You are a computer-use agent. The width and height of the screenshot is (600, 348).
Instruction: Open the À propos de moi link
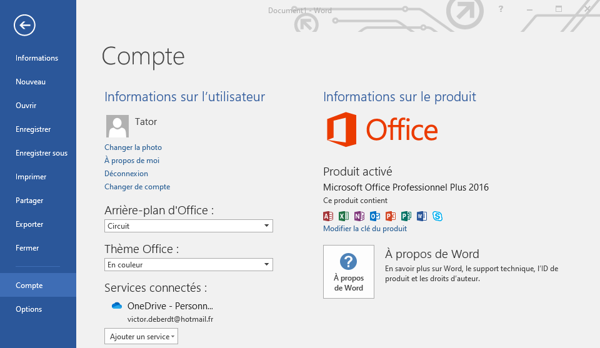[132, 161]
